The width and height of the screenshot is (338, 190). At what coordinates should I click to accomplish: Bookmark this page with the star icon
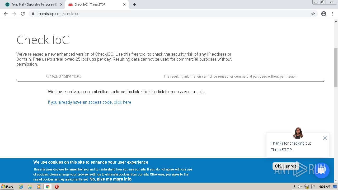[313, 14]
